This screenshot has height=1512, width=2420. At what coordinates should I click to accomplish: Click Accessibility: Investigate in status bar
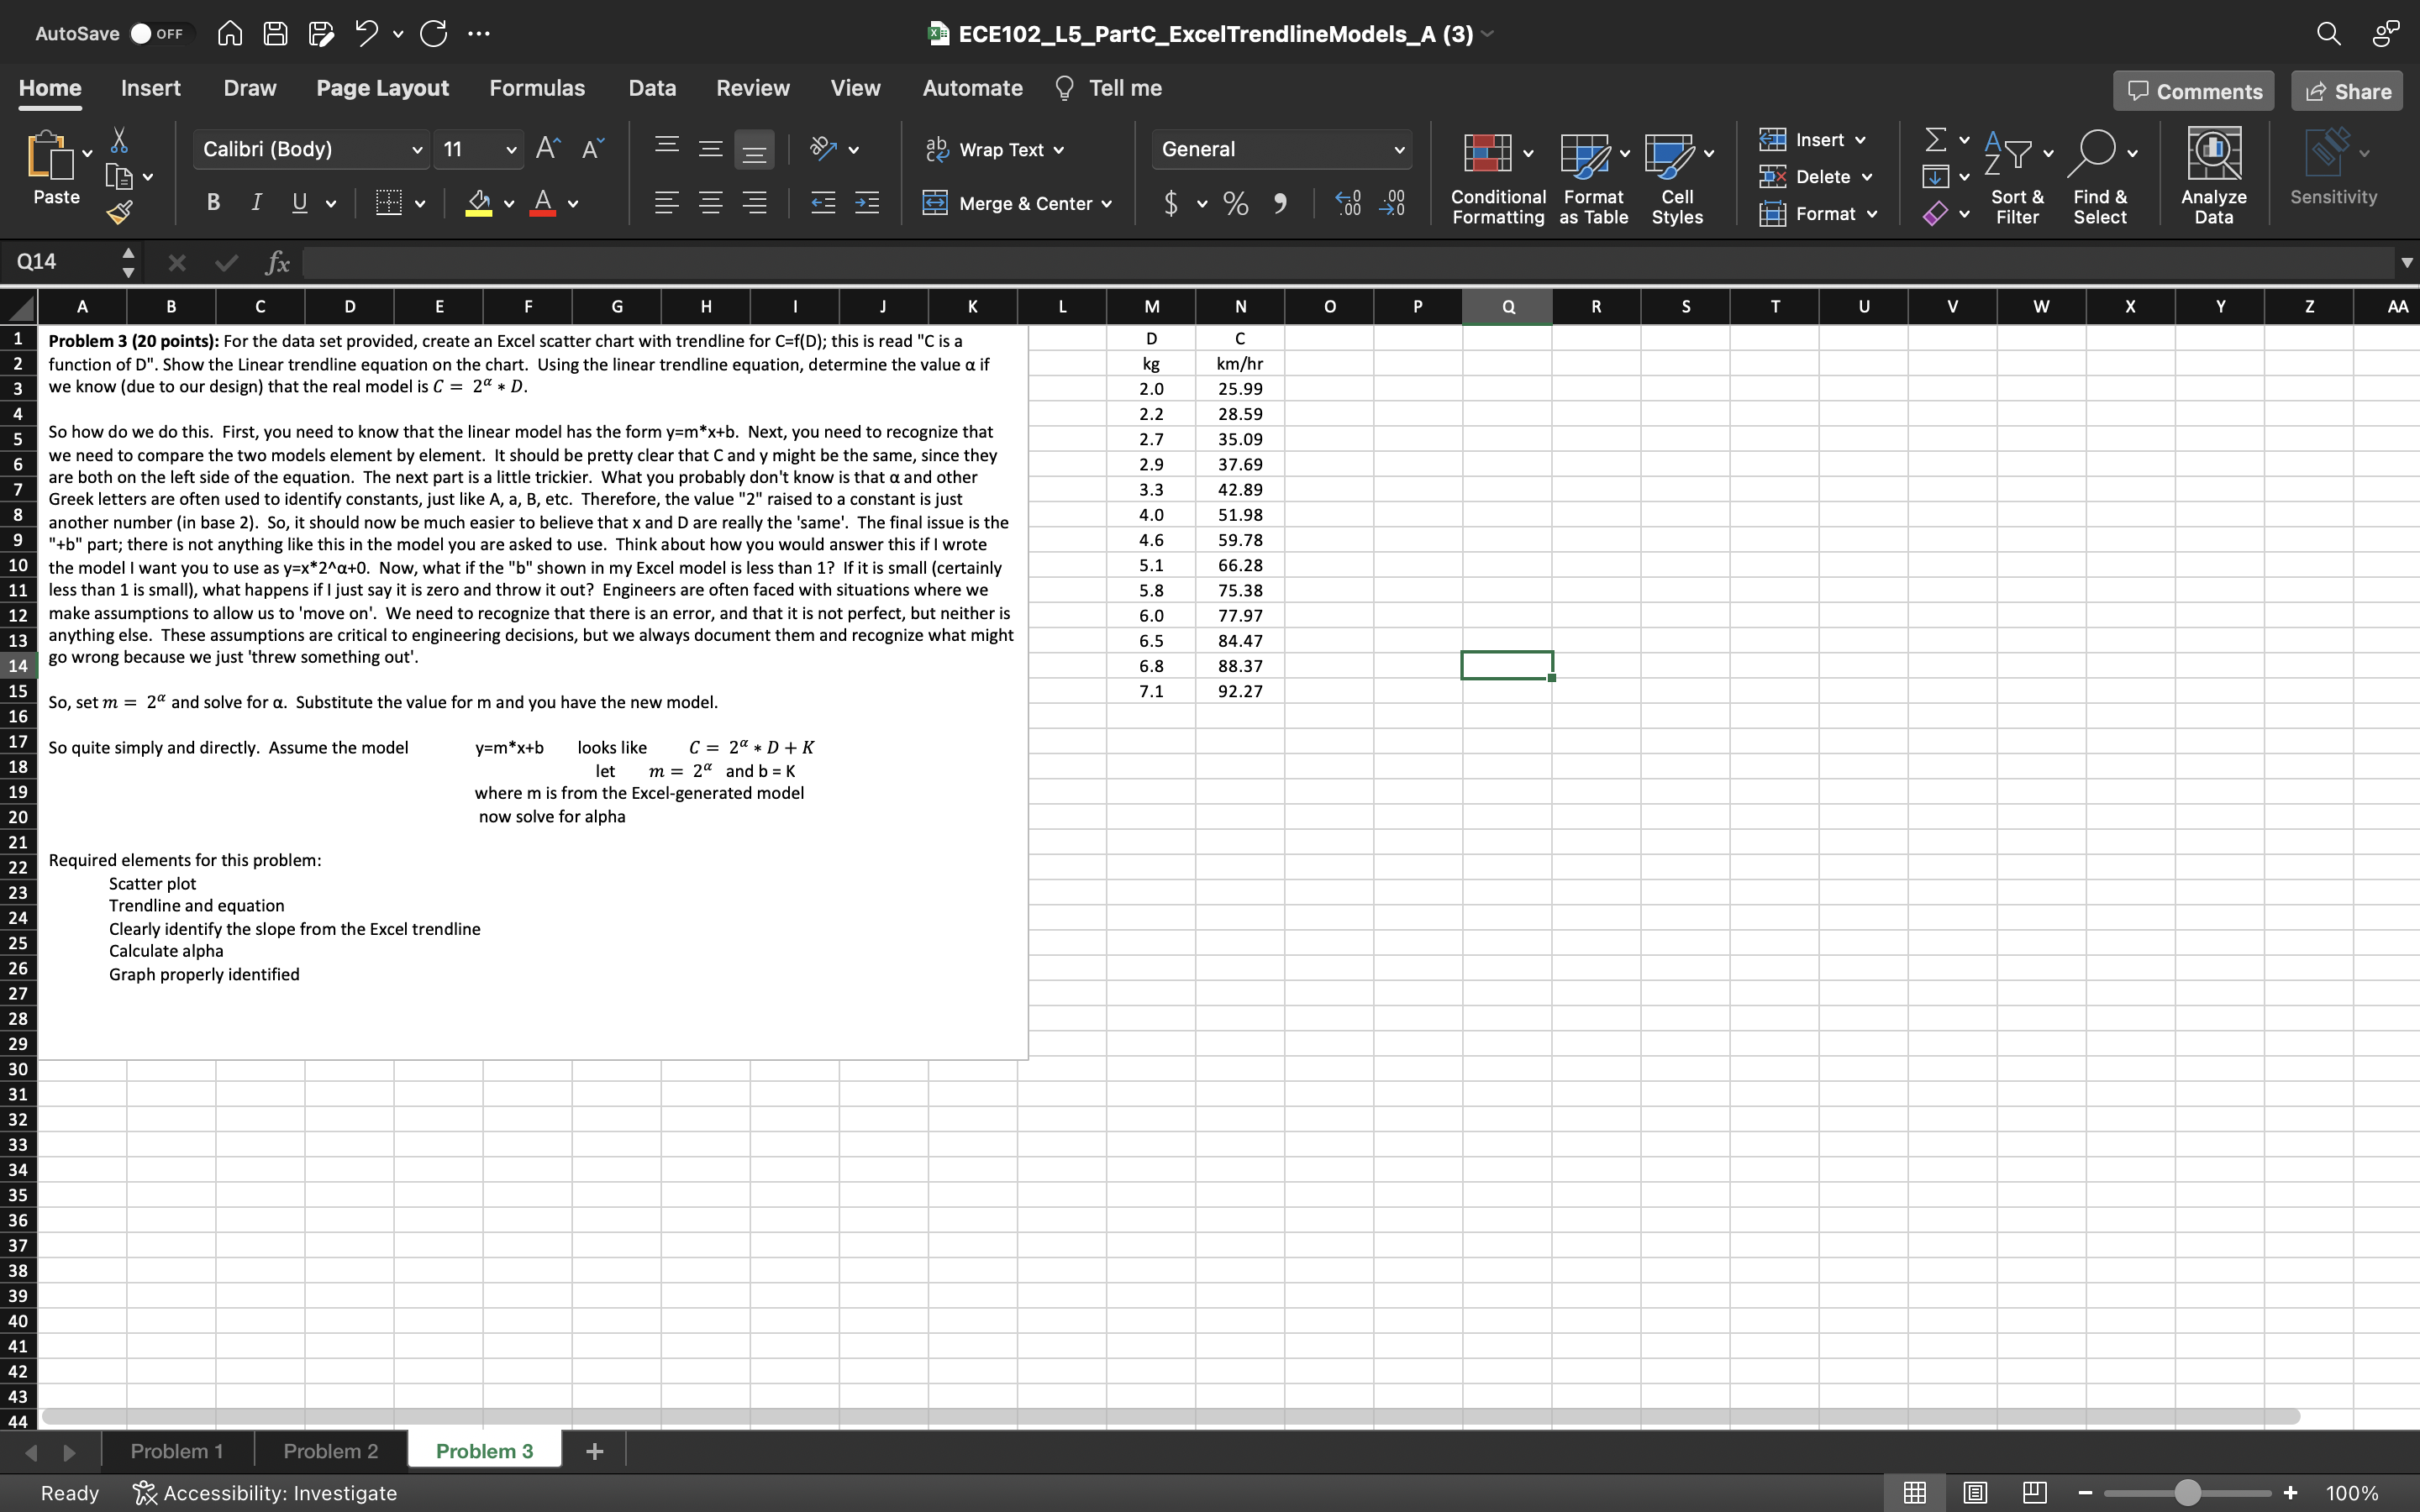tap(266, 1492)
